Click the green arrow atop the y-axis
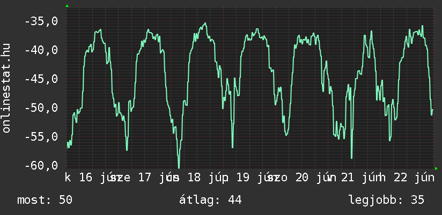Viewport: 442px width, 215px height. pyautogui.click(x=67, y=6)
